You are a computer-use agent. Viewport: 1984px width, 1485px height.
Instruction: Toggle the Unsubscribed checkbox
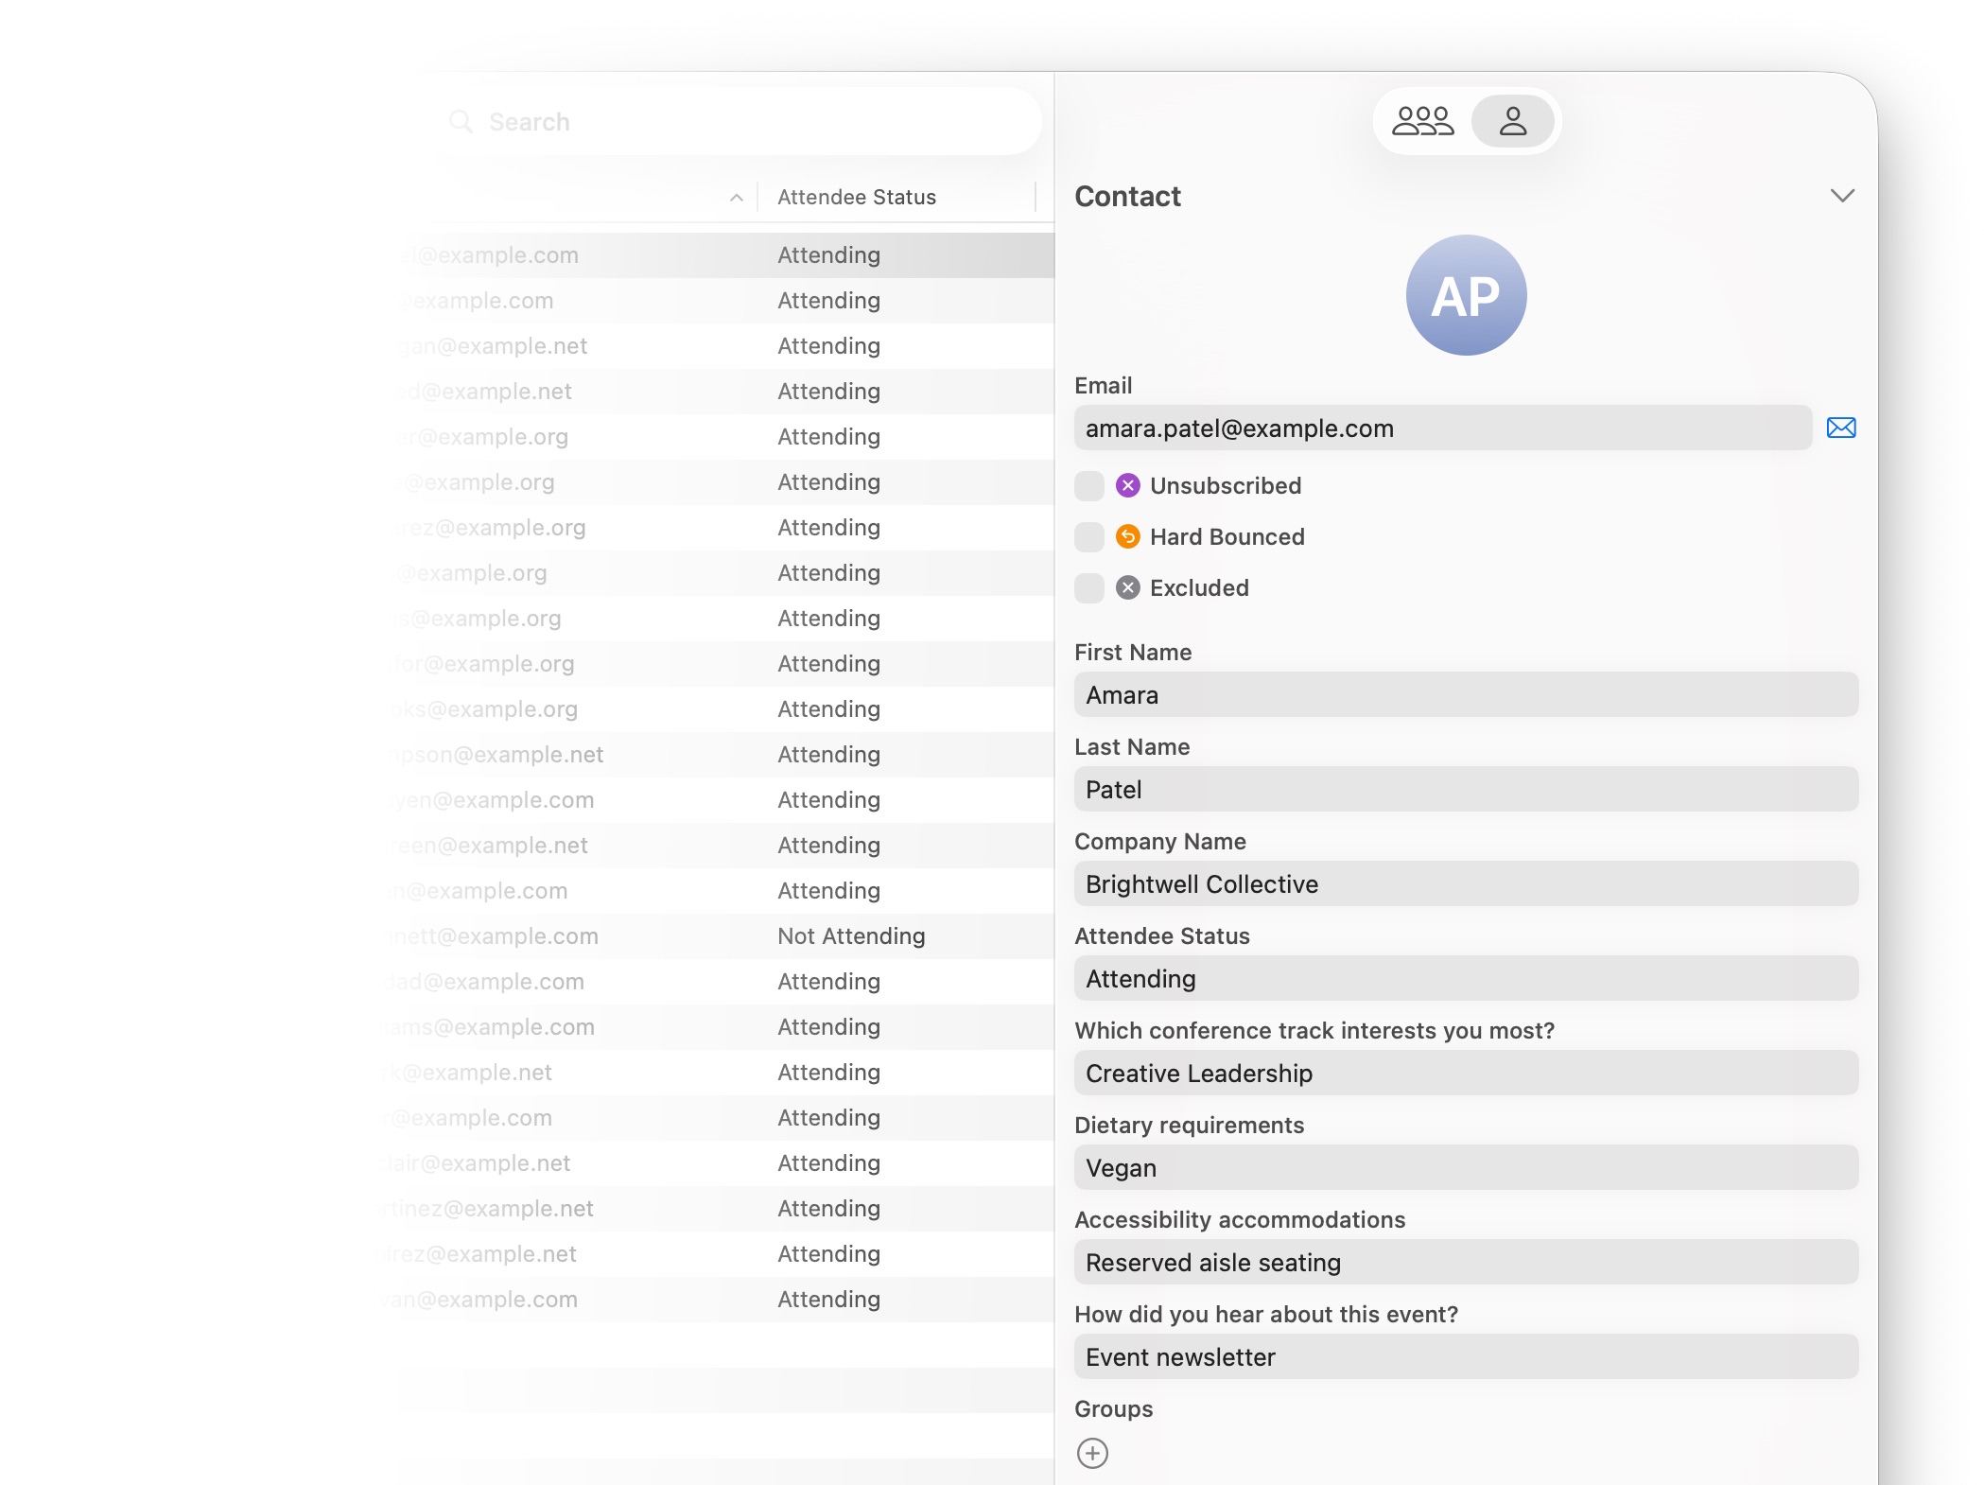tap(1089, 486)
